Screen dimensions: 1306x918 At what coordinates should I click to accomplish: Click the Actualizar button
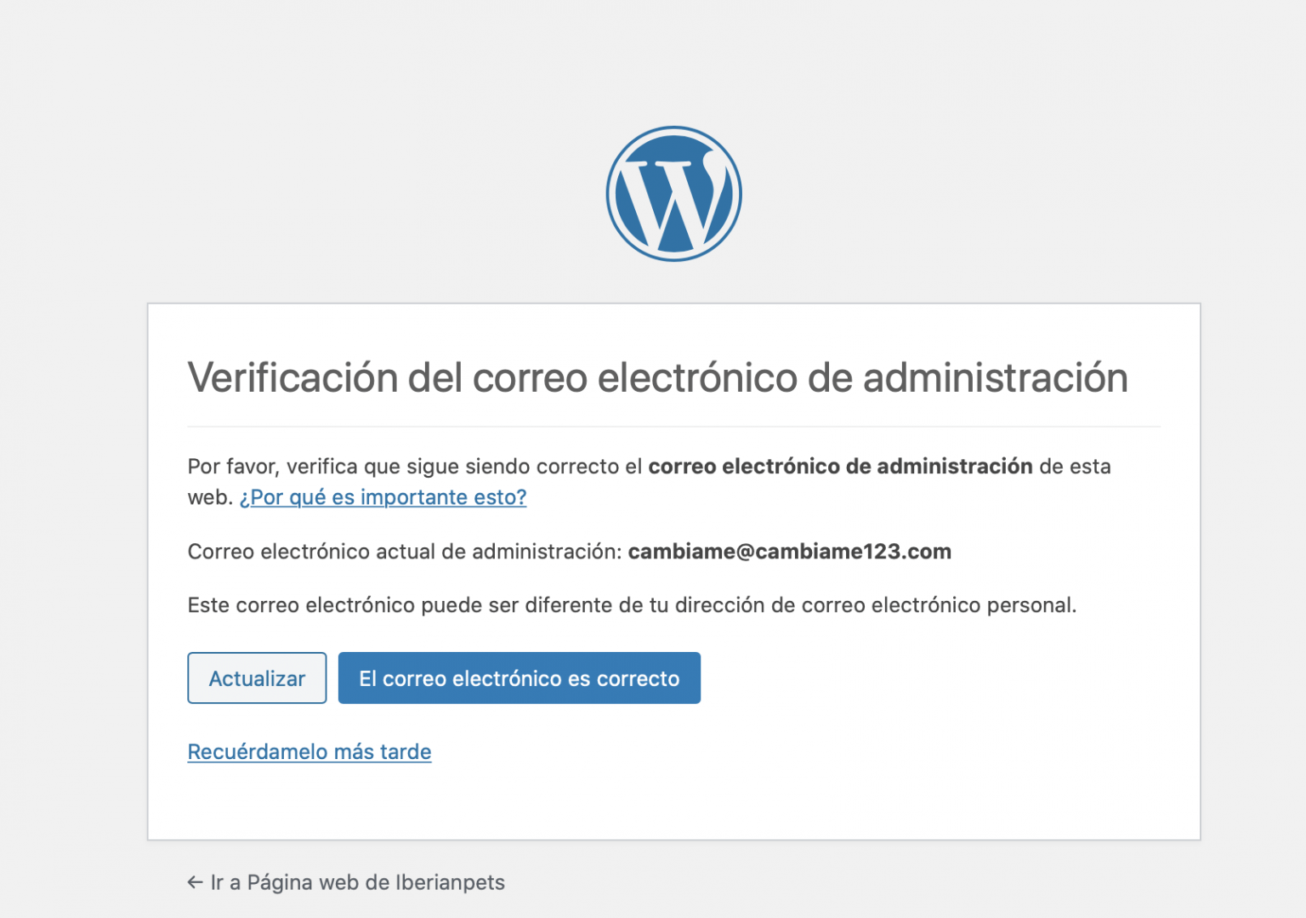[x=257, y=678]
